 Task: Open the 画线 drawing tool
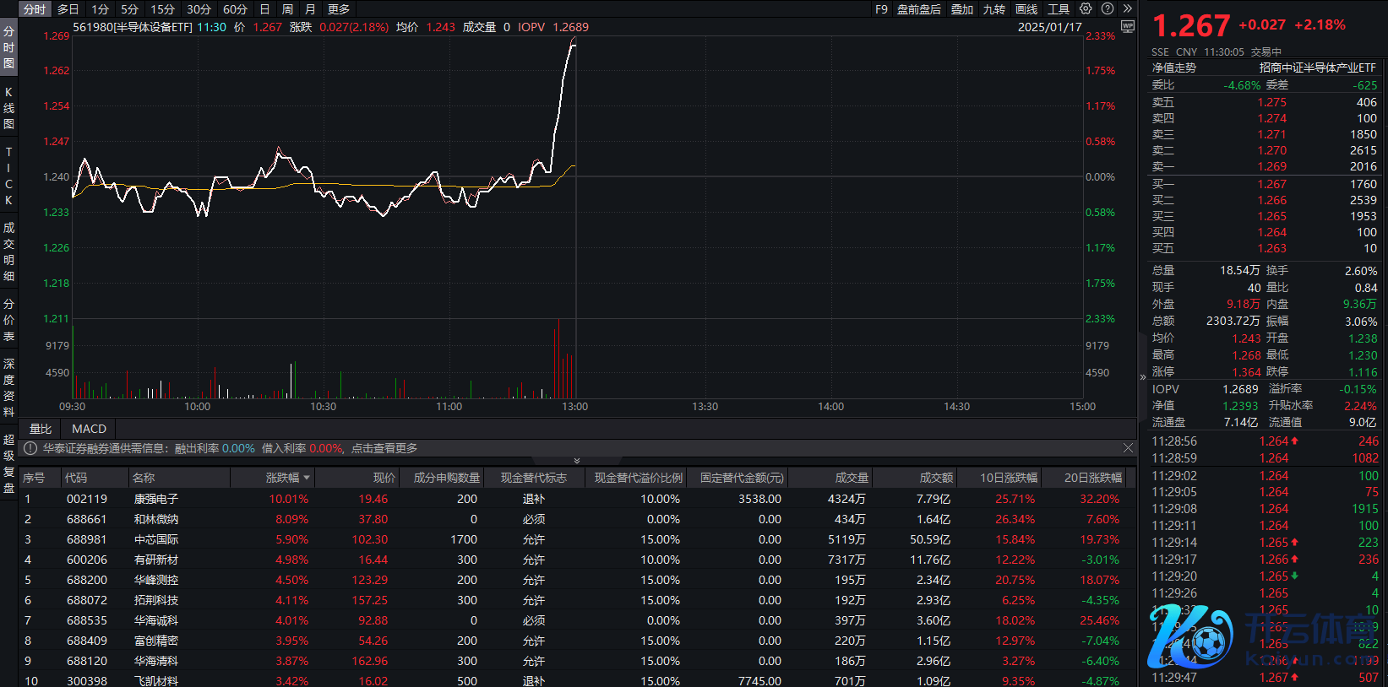point(1026,9)
